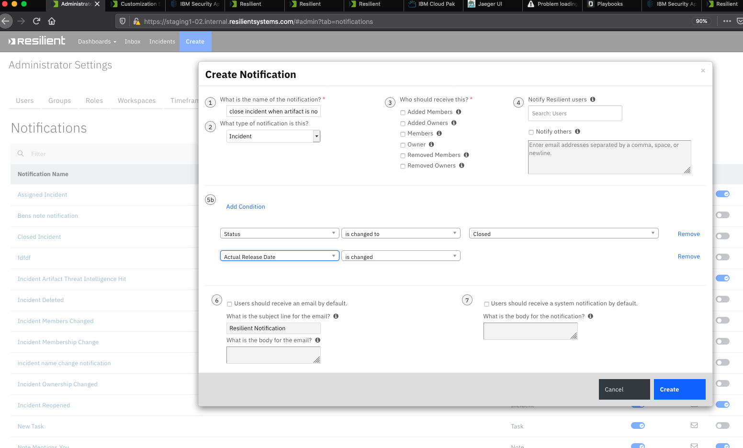Tick the Members recipient checkbox
This screenshot has height=448, width=743.
click(403, 134)
